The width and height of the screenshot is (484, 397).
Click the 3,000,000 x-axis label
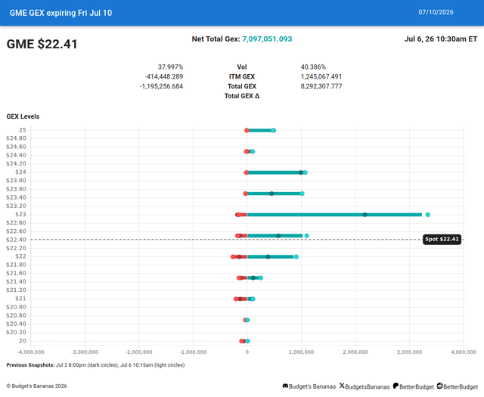[410, 352]
